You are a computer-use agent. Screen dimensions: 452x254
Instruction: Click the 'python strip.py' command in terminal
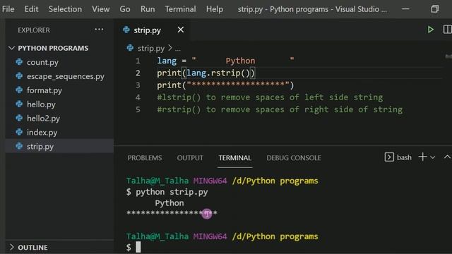pos(172,192)
